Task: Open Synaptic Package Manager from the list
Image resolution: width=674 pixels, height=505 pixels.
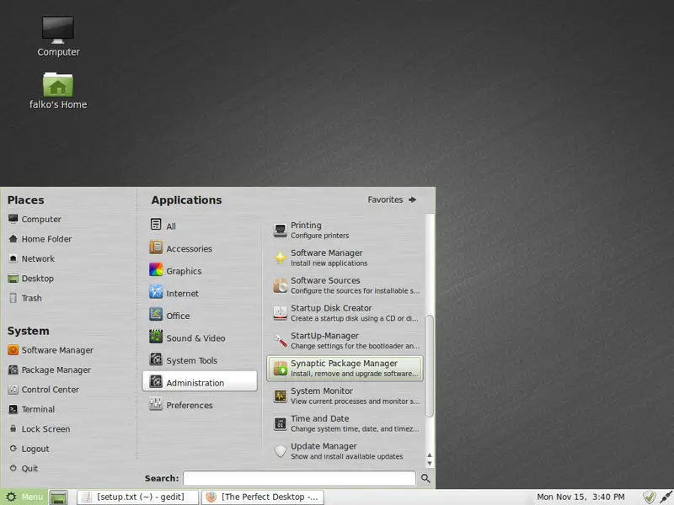Action: tap(345, 369)
